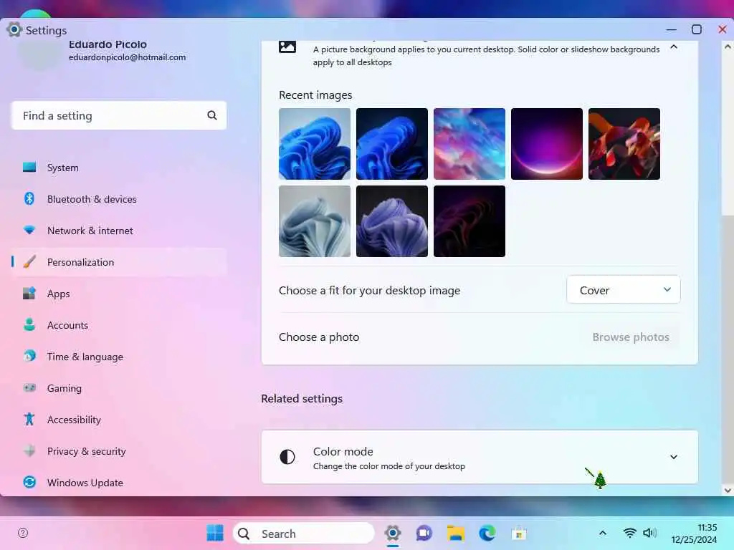734x550 pixels.
Task: Click the 'Related settings' heading
Action: pos(302,398)
